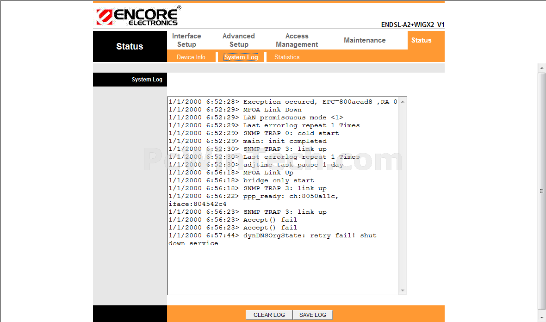Screen dimensions: 546x322
Task: Click the System Log sidebar label
Action: 147,80
